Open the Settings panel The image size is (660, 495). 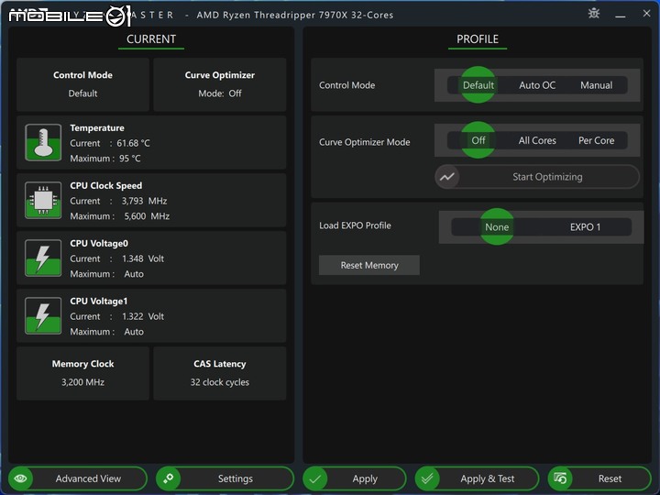[225, 478]
